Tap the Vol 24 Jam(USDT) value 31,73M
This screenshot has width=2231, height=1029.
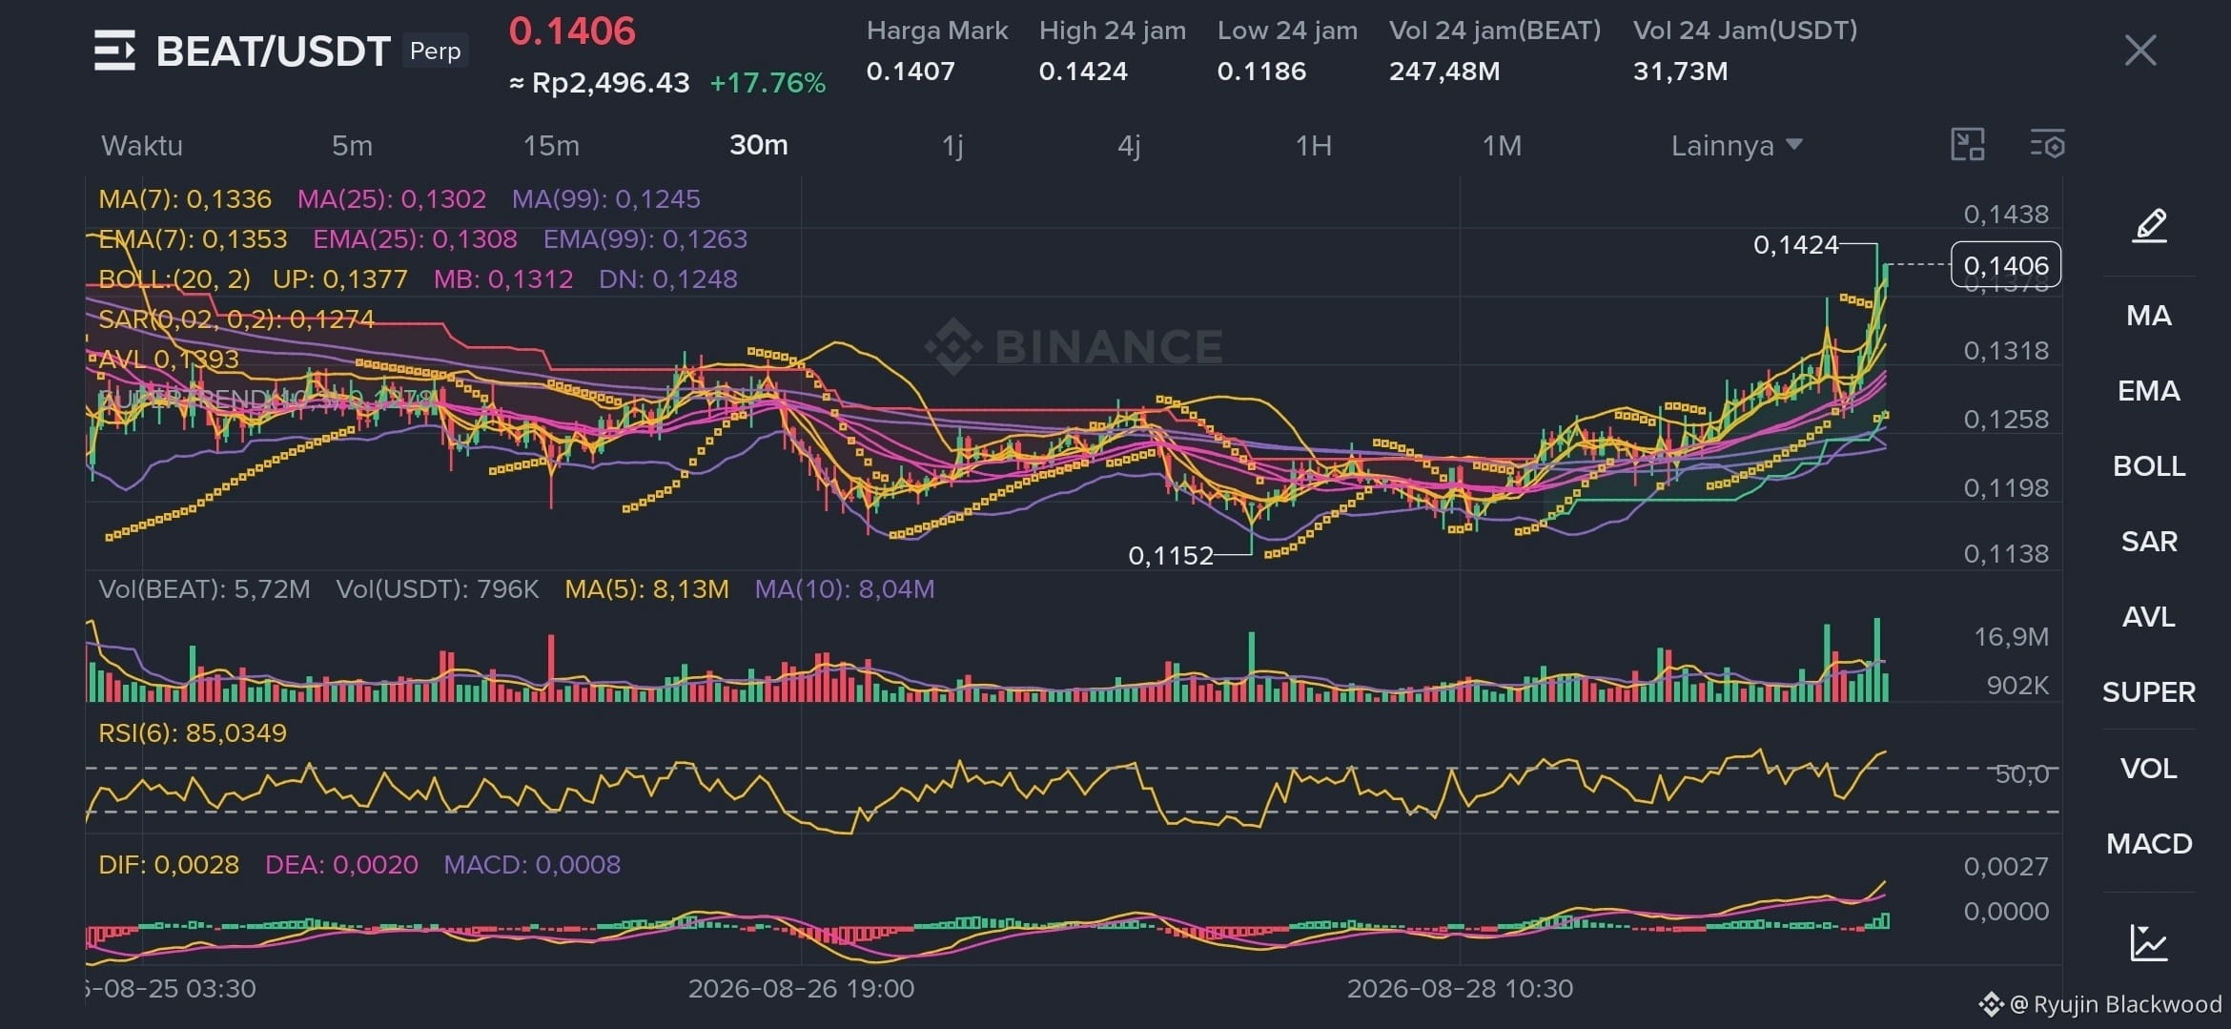[x=1680, y=72]
